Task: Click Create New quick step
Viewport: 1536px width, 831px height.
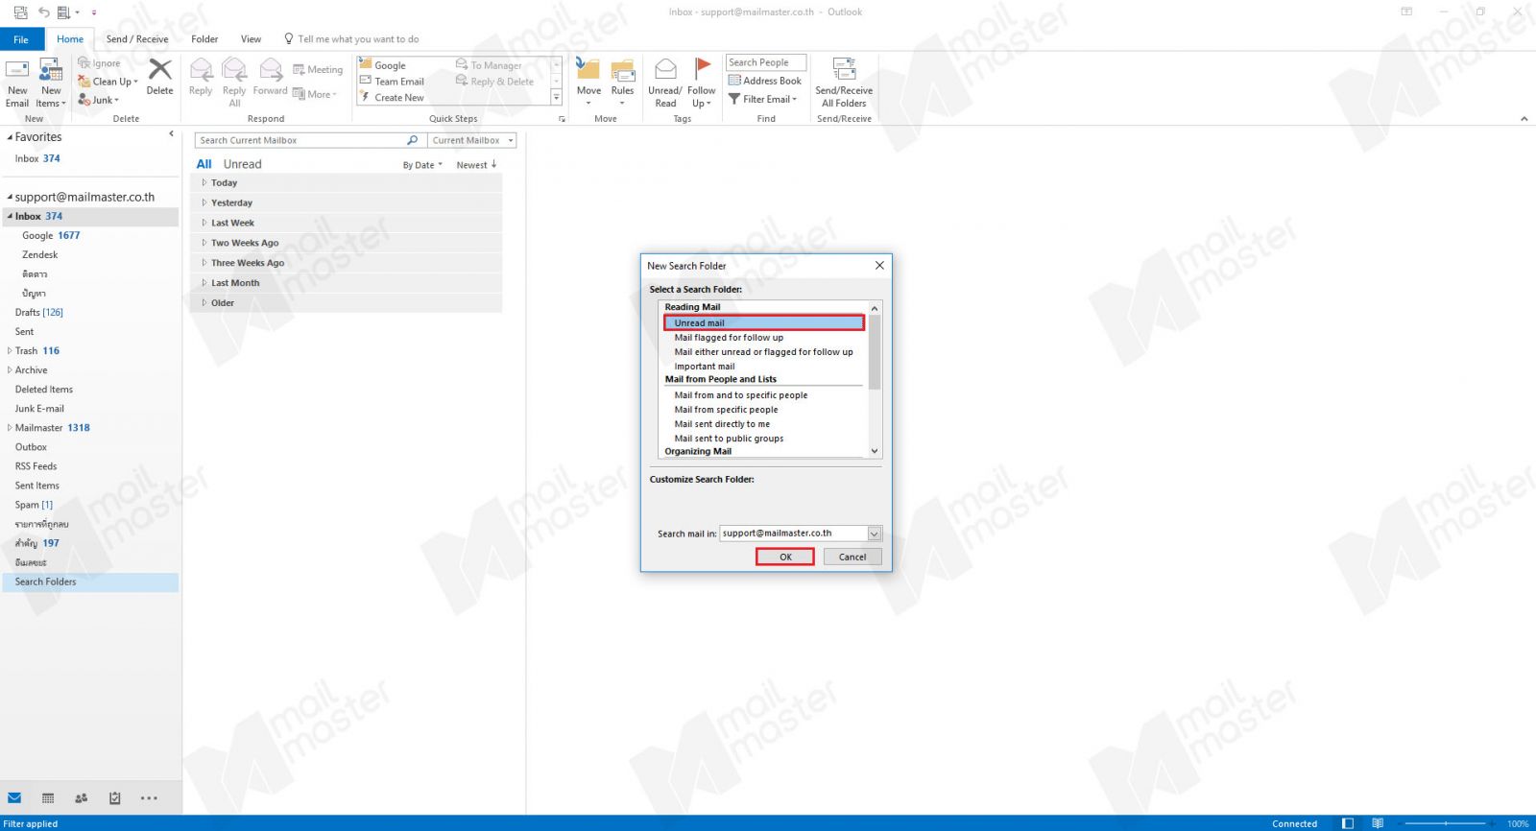Action: tap(392, 97)
